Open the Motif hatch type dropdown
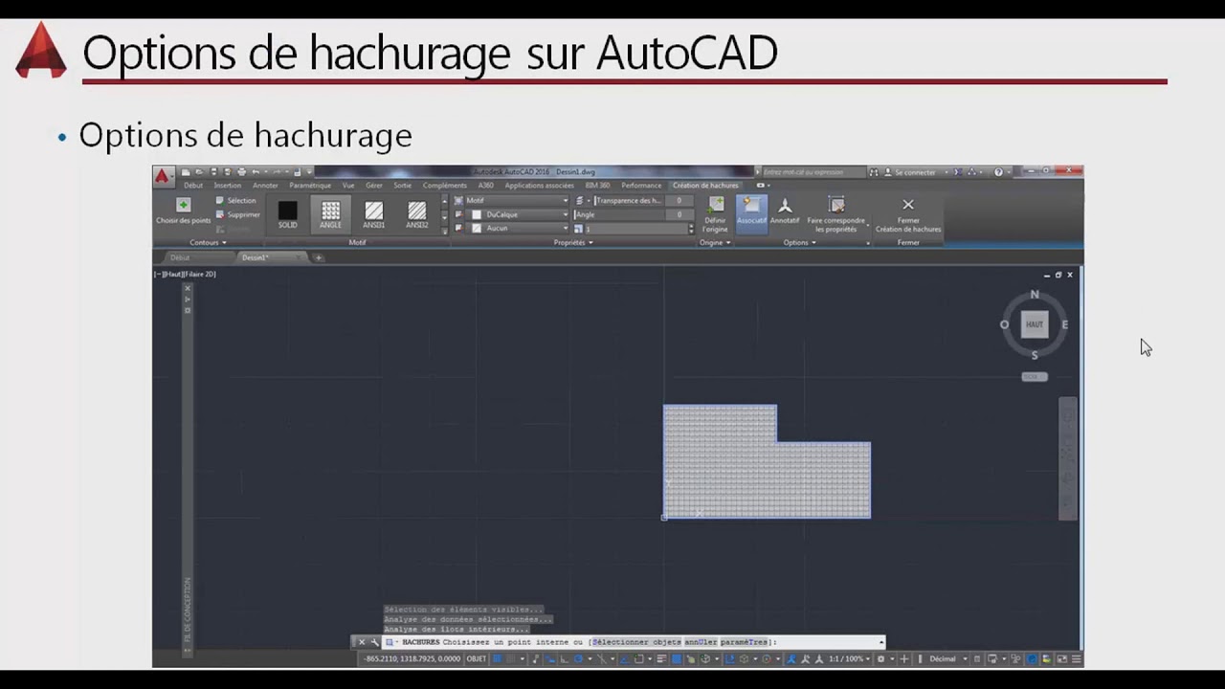Screen dimensions: 1225x689 [x=517, y=201]
